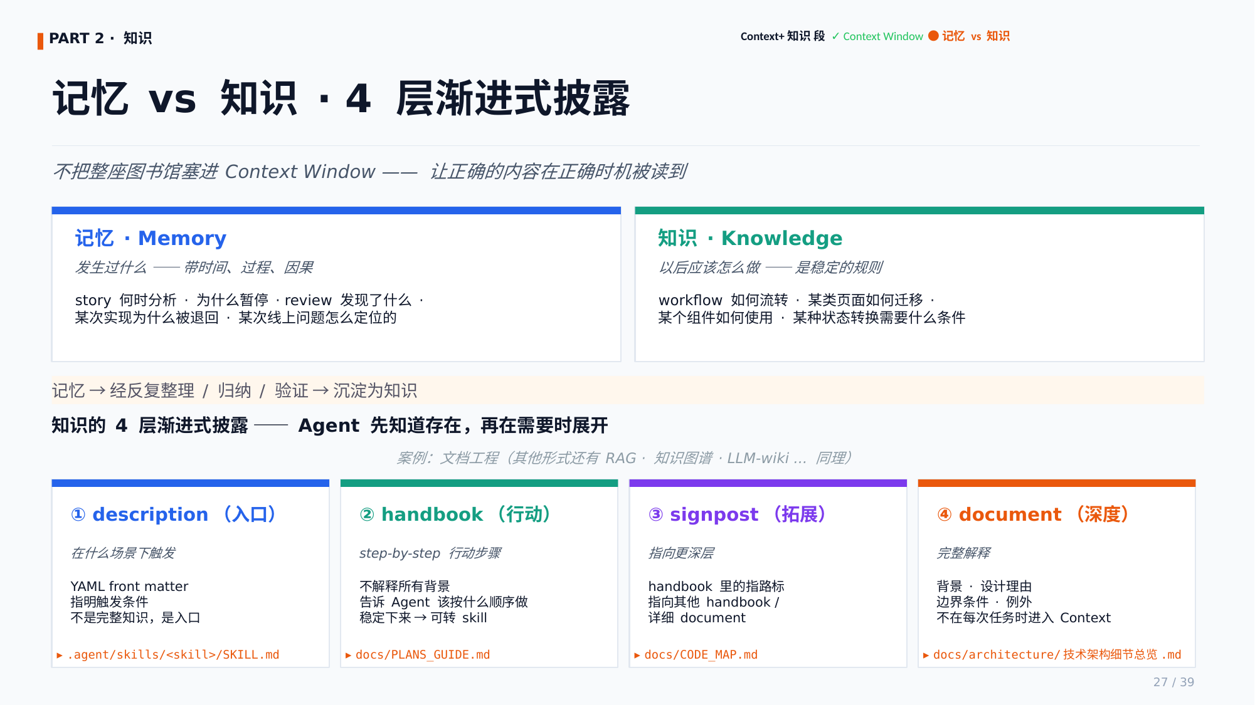Image resolution: width=1255 pixels, height=705 pixels.
Task: Click the green checkmark before Context Window
Action: pyautogui.click(x=835, y=36)
